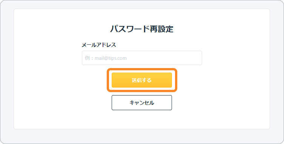
Task: Click the メールアドレス field label
Action: tap(99, 45)
